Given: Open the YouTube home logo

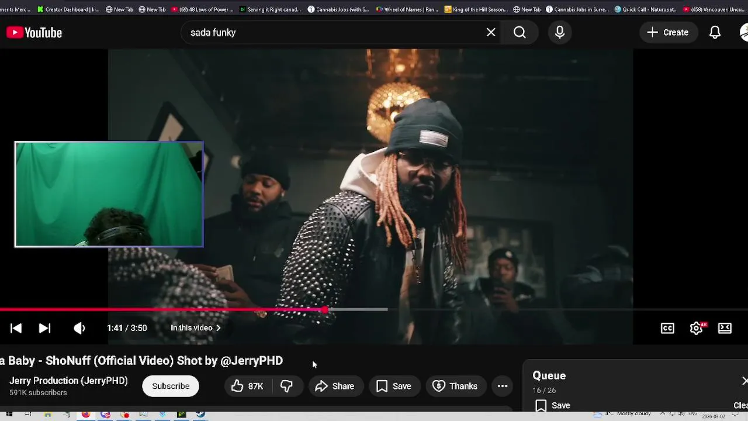Looking at the screenshot, I should (x=34, y=33).
